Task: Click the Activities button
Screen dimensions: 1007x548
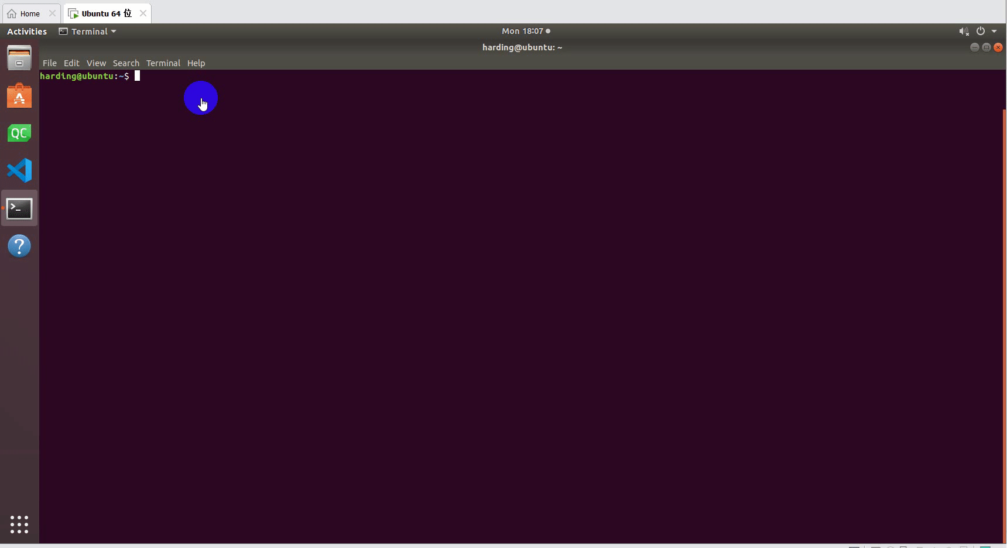Action: [x=27, y=32]
